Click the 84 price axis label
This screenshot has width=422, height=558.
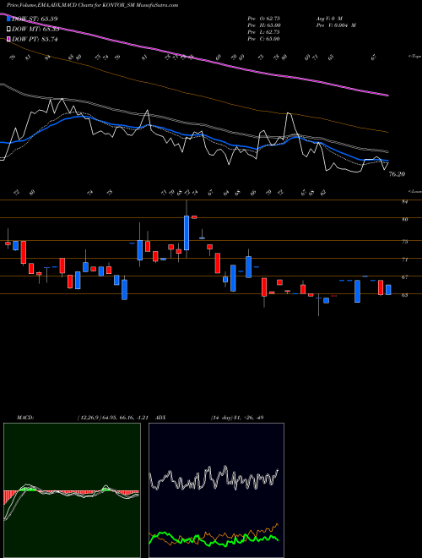coord(404,202)
